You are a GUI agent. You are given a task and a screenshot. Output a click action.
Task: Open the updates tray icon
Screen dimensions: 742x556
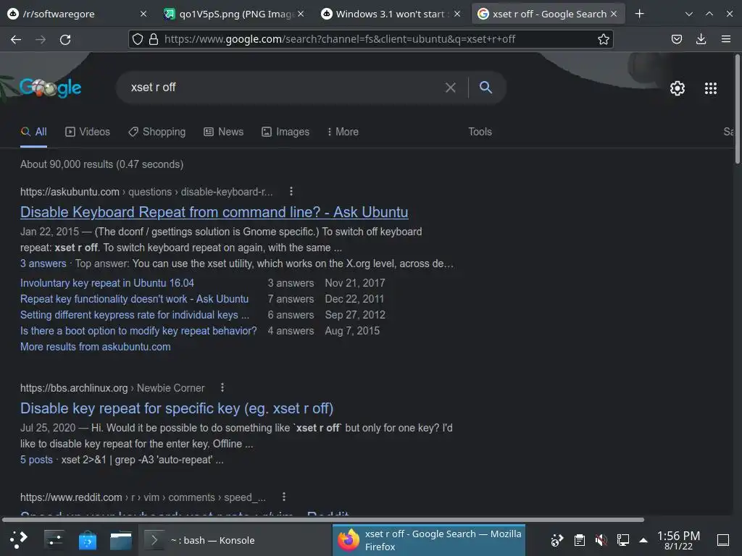click(557, 540)
